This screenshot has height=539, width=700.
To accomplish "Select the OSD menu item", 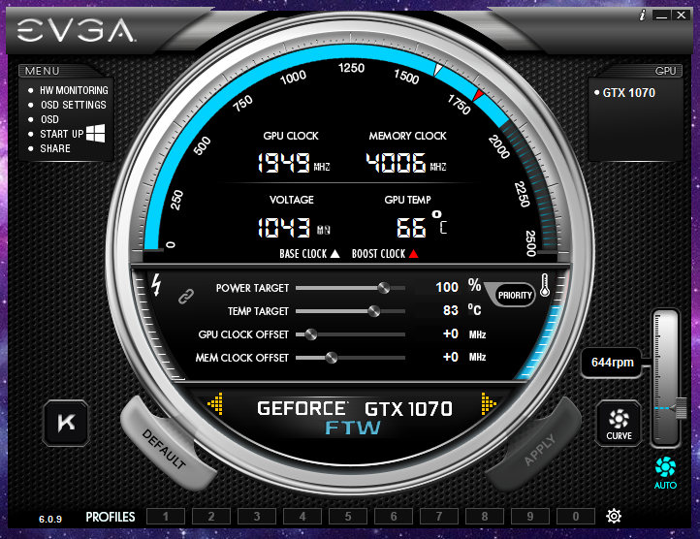I will point(49,119).
